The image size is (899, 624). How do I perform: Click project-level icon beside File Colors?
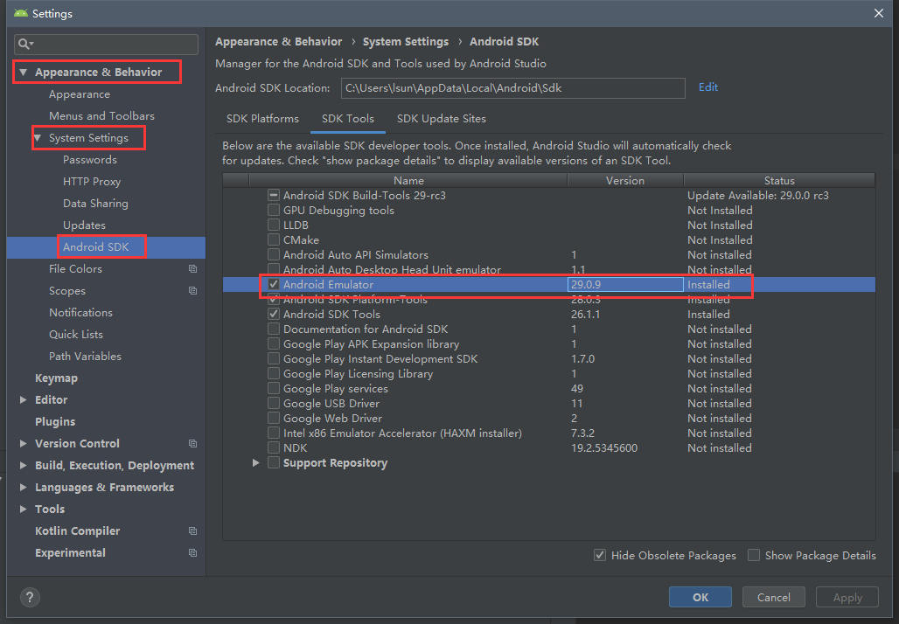(x=192, y=268)
